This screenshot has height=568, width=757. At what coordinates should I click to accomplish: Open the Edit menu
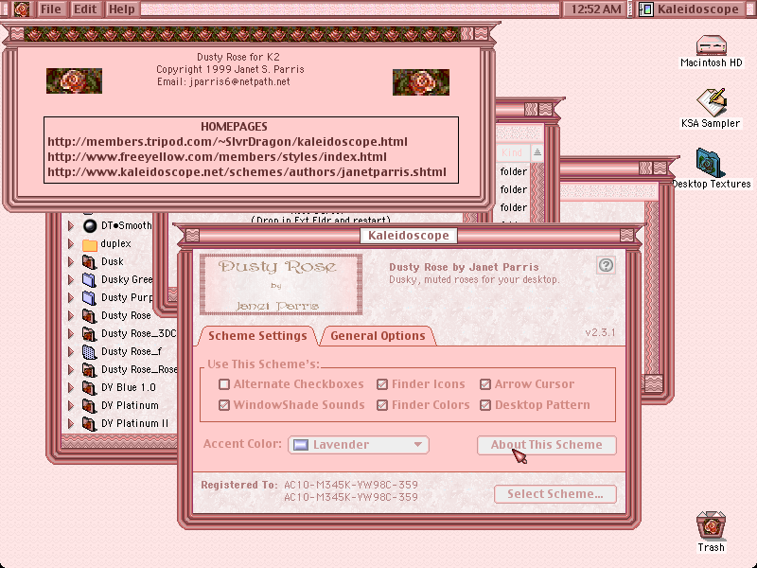85,9
